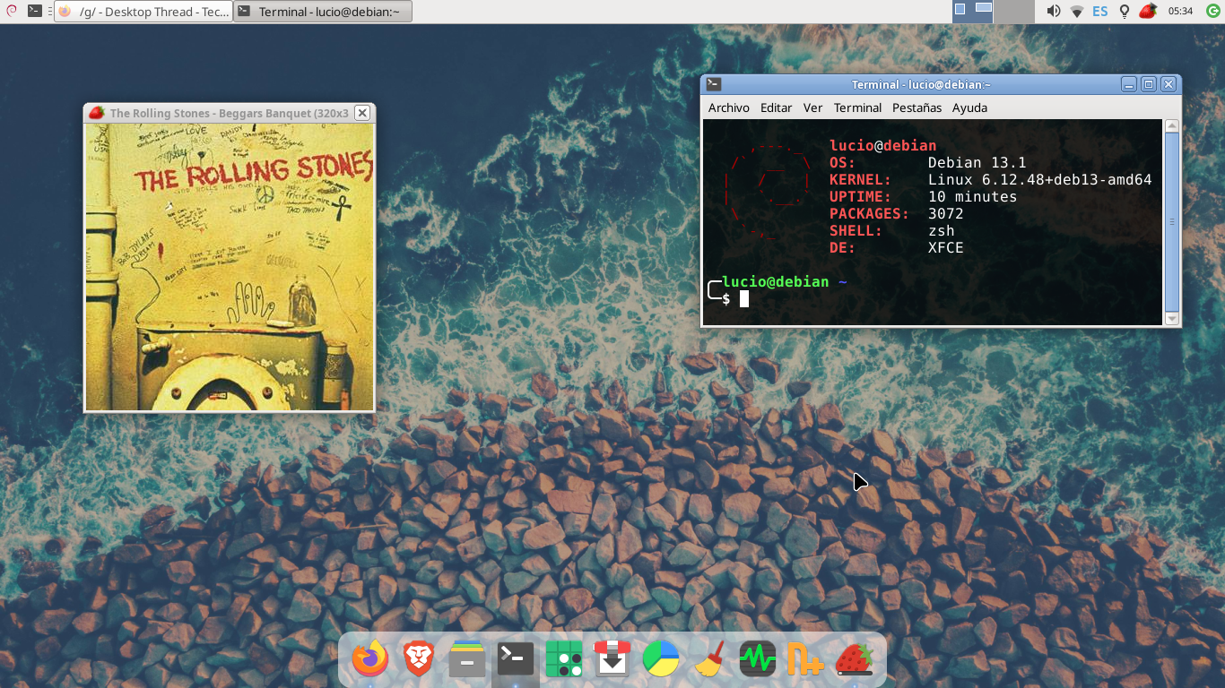Toggle the ES keyboard layout indicator
This screenshot has height=688, width=1225.
pos(1100,11)
